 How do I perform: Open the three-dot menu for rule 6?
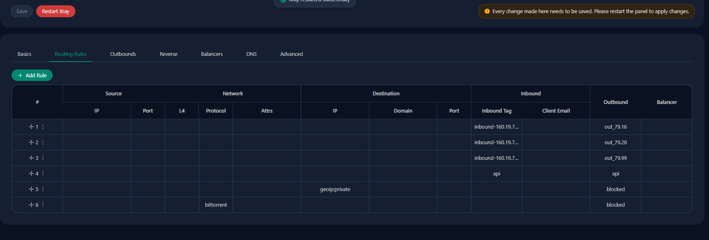pos(43,205)
